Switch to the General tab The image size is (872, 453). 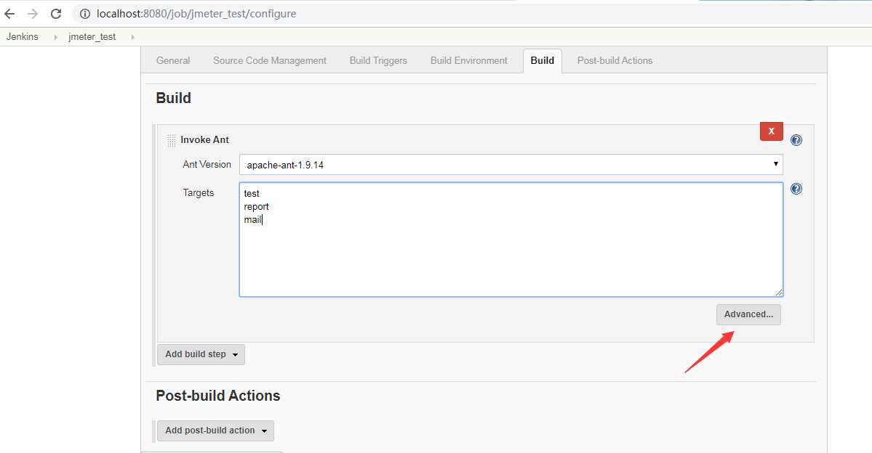pyautogui.click(x=173, y=61)
